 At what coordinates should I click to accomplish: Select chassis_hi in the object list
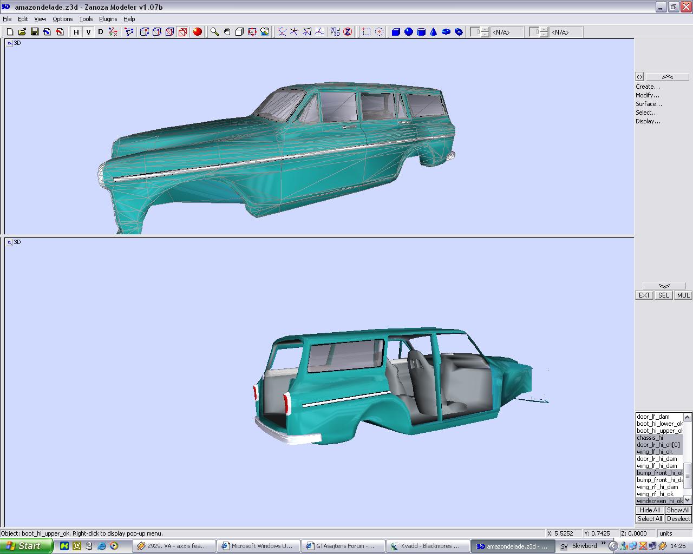coord(650,438)
